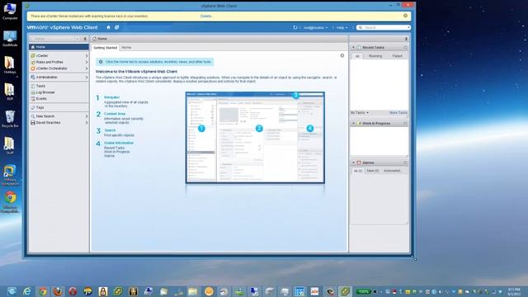Open the Recycle Bin desktop icon
The height and width of the screenshot is (297, 528).
10,119
